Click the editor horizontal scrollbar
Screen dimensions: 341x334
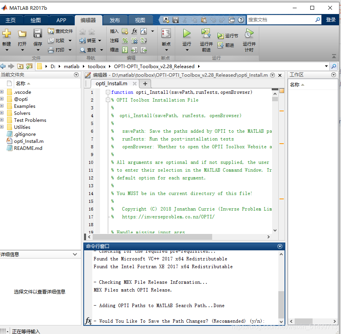(152, 237)
